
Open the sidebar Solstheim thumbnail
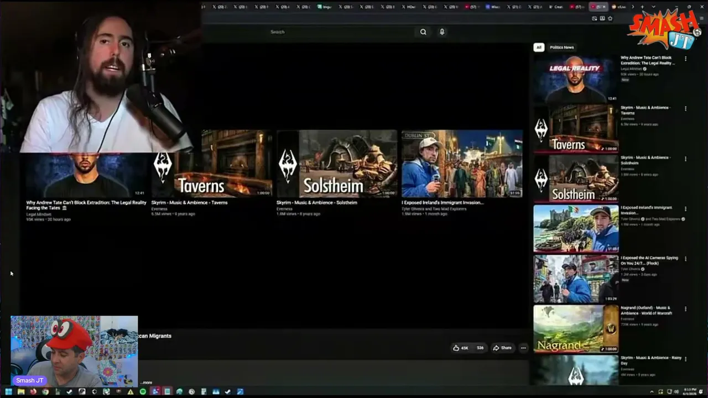pos(576,179)
